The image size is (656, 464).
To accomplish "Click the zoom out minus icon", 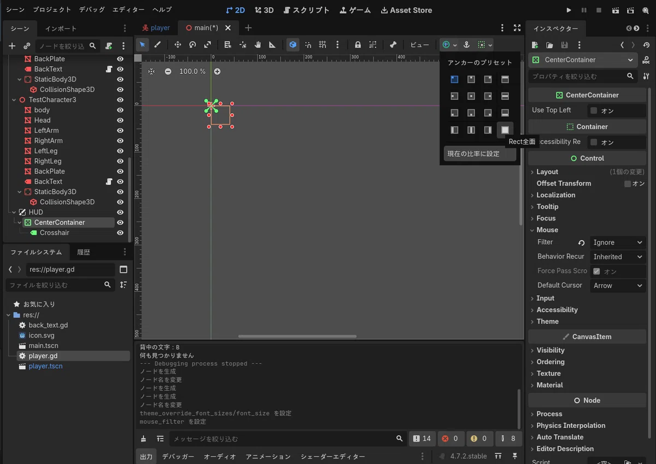I will click(168, 71).
